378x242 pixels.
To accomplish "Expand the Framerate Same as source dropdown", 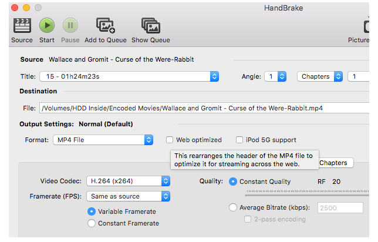I will point(128,196).
